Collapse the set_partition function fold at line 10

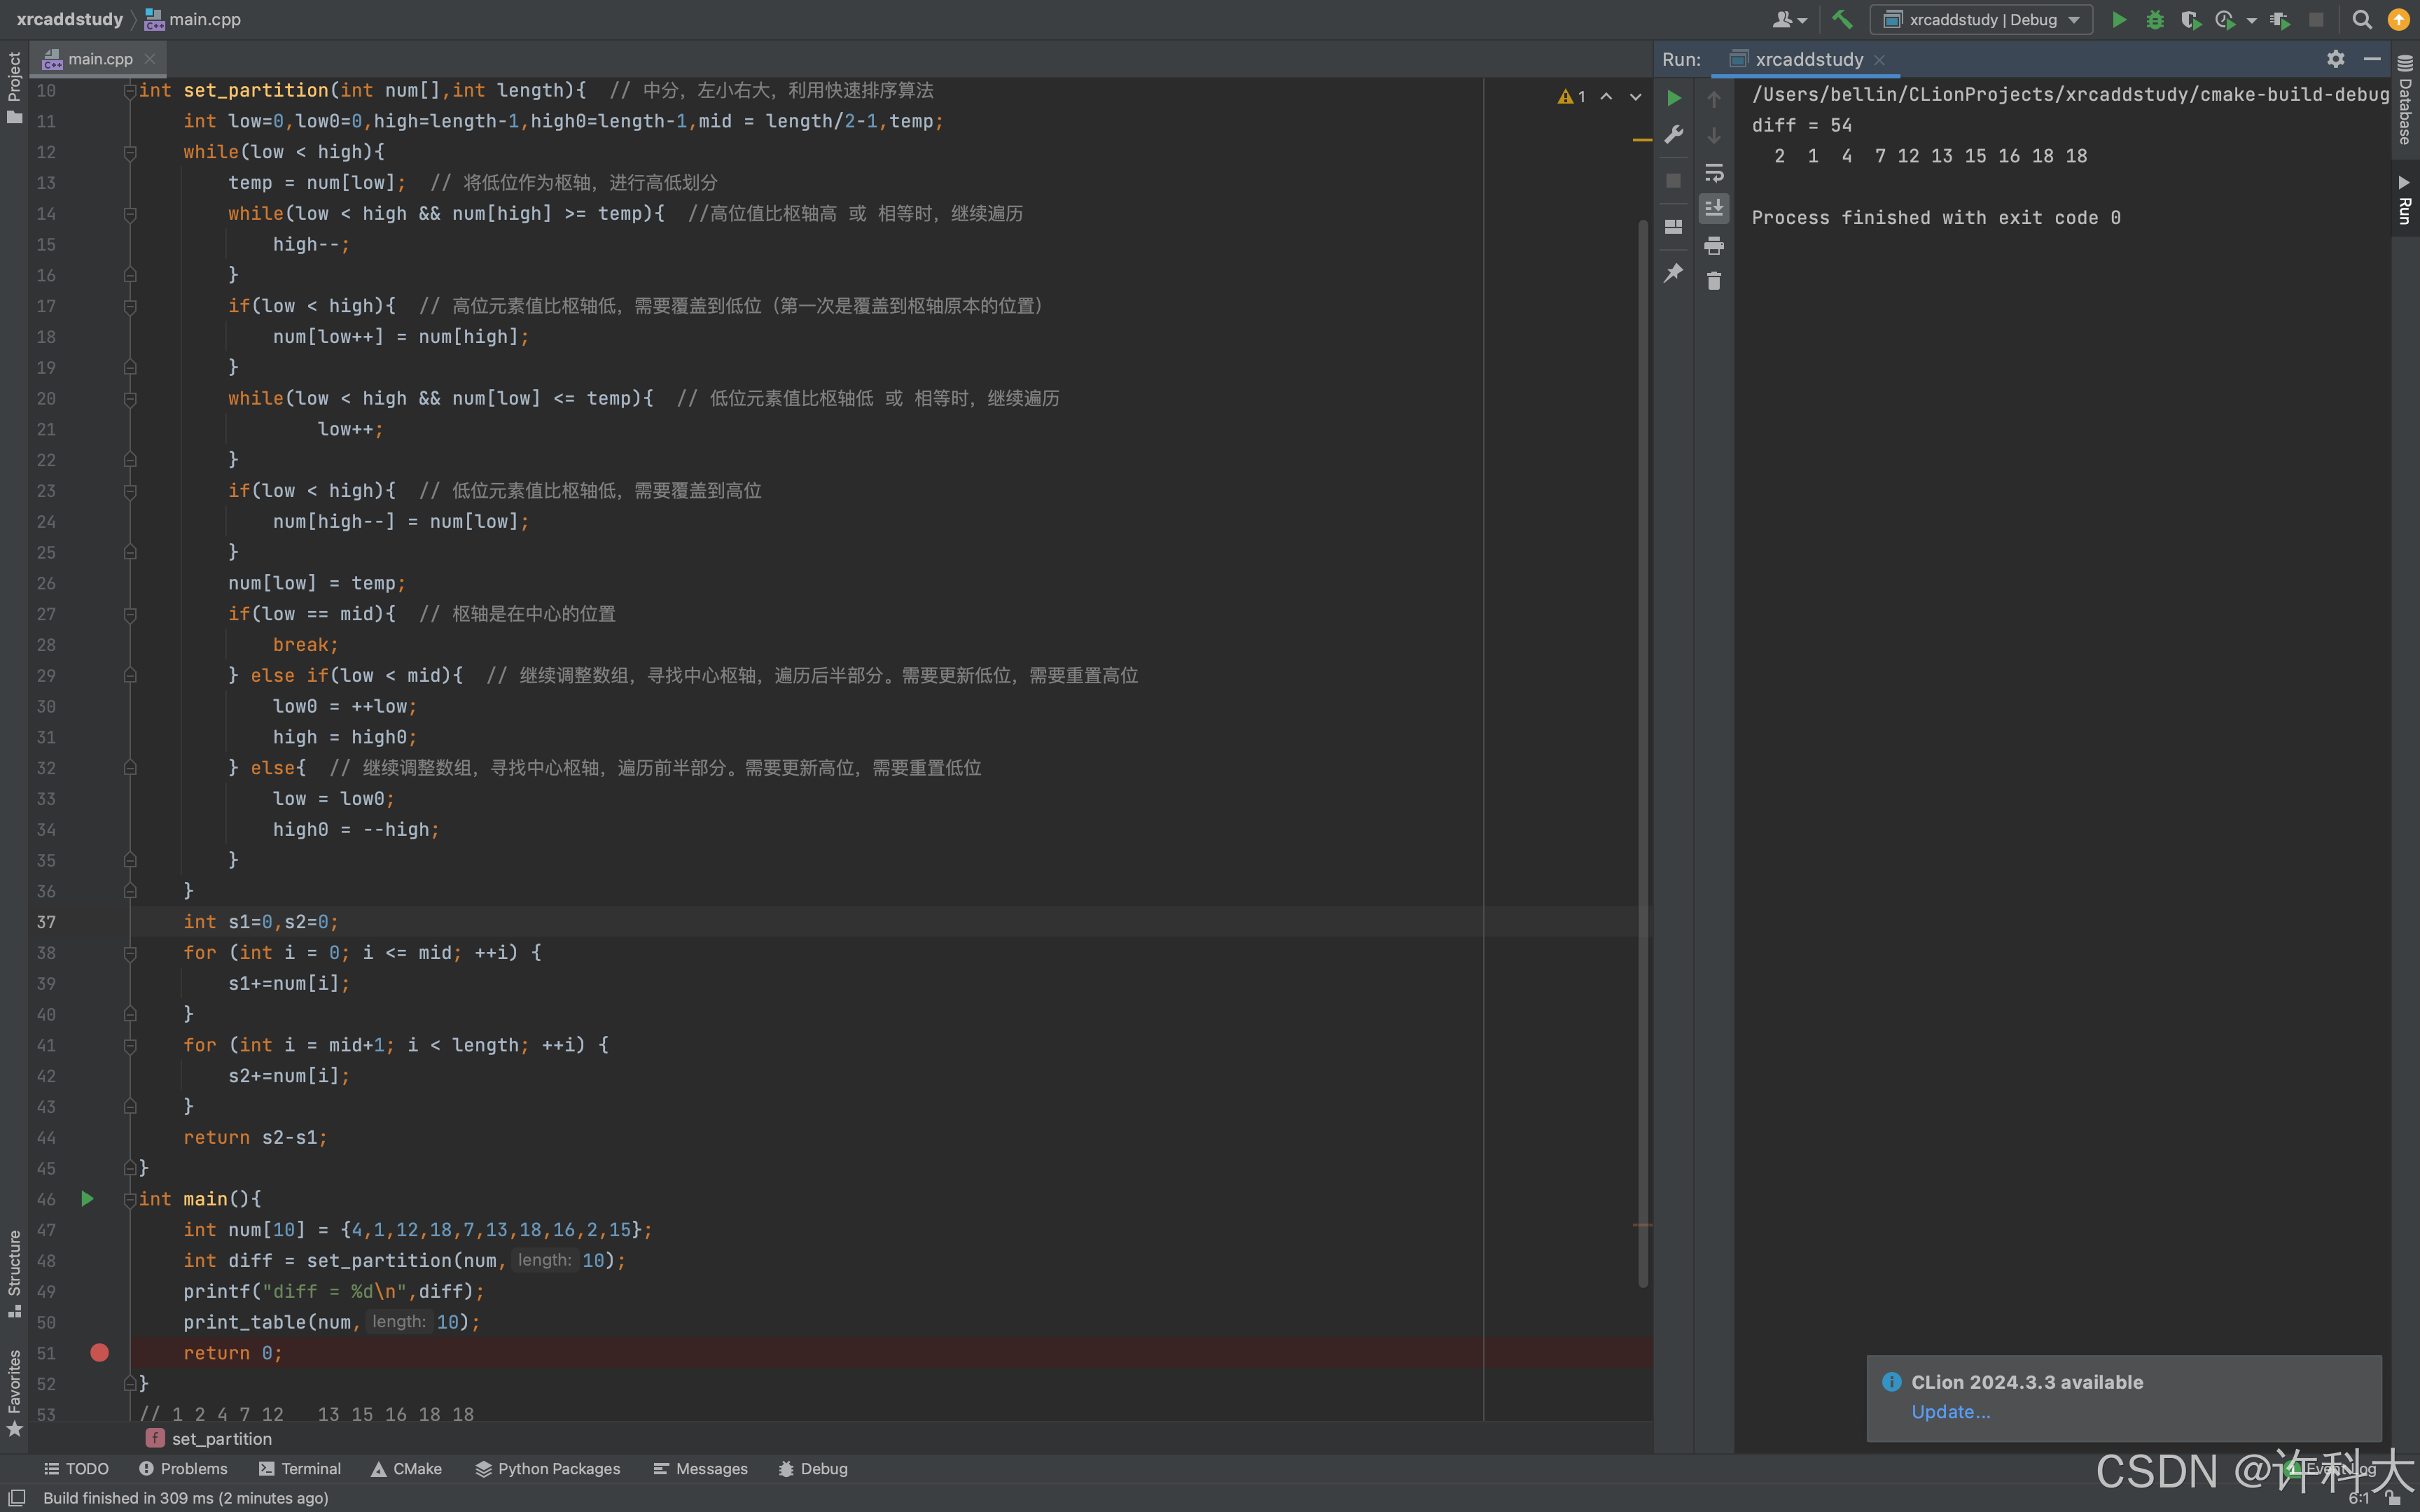point(129,91)
